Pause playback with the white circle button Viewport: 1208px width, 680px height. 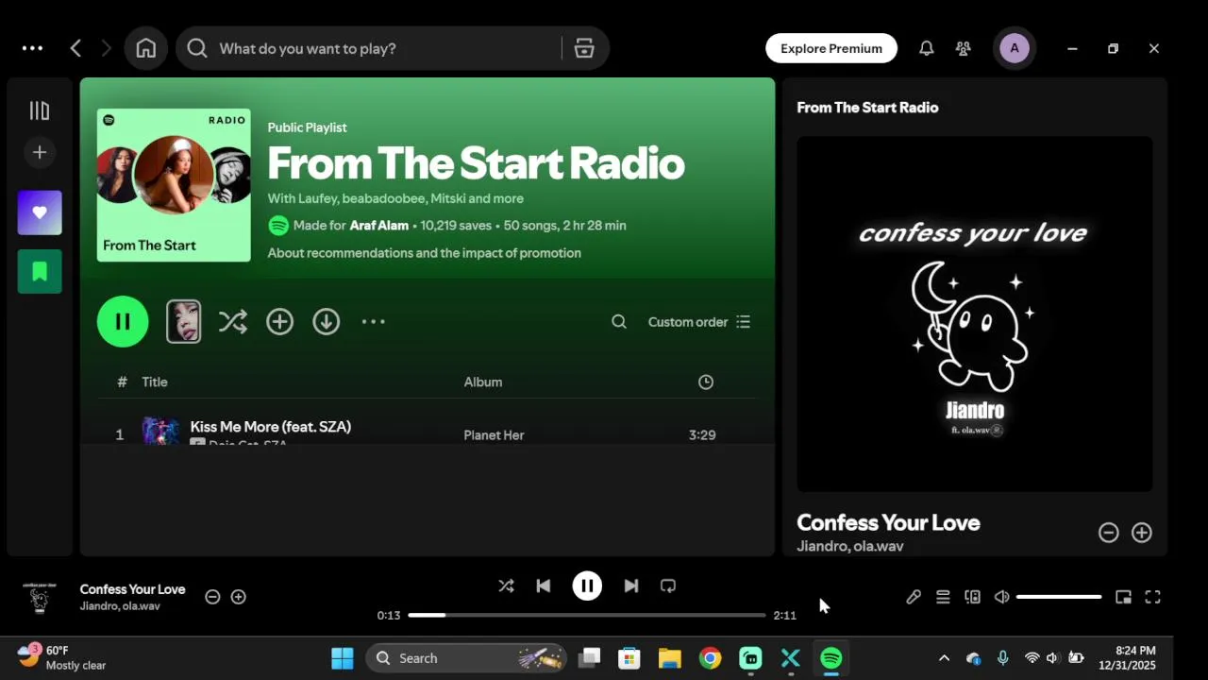(x=587, y=586)
